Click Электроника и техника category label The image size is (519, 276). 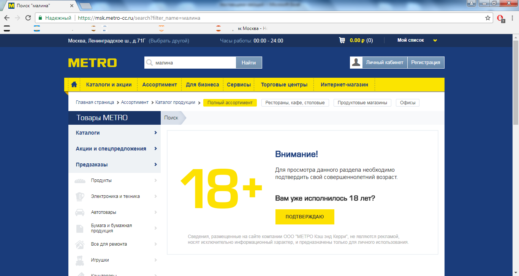(116, 196)
